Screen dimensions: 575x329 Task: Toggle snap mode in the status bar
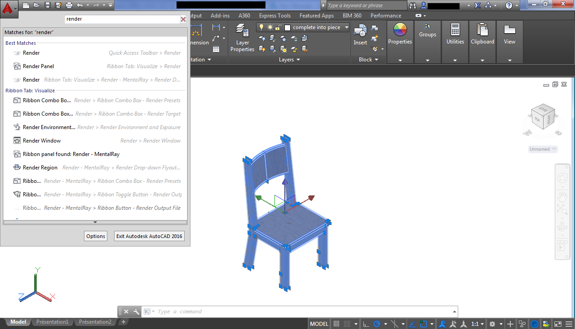346,324
